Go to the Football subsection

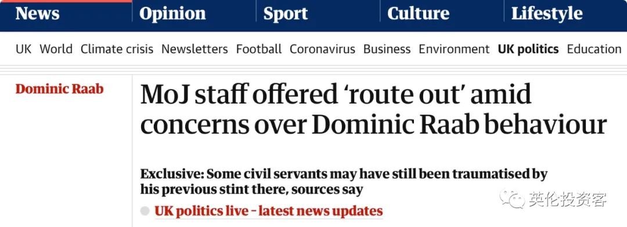[x=259, y=49]
